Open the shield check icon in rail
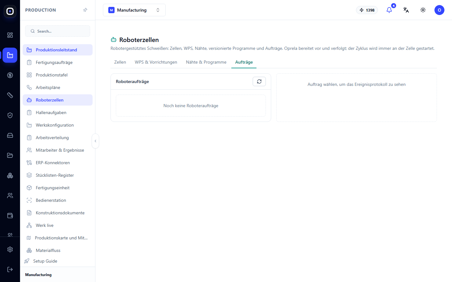This screenshot has height=282, width=452. (10, 115)
